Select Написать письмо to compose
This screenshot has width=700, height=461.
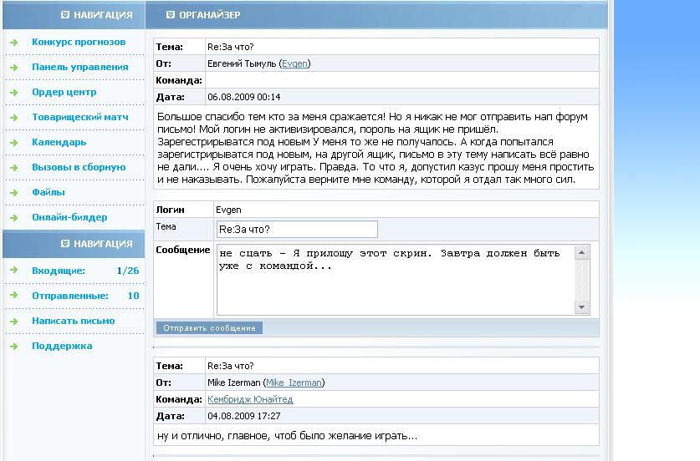point(74,321)
